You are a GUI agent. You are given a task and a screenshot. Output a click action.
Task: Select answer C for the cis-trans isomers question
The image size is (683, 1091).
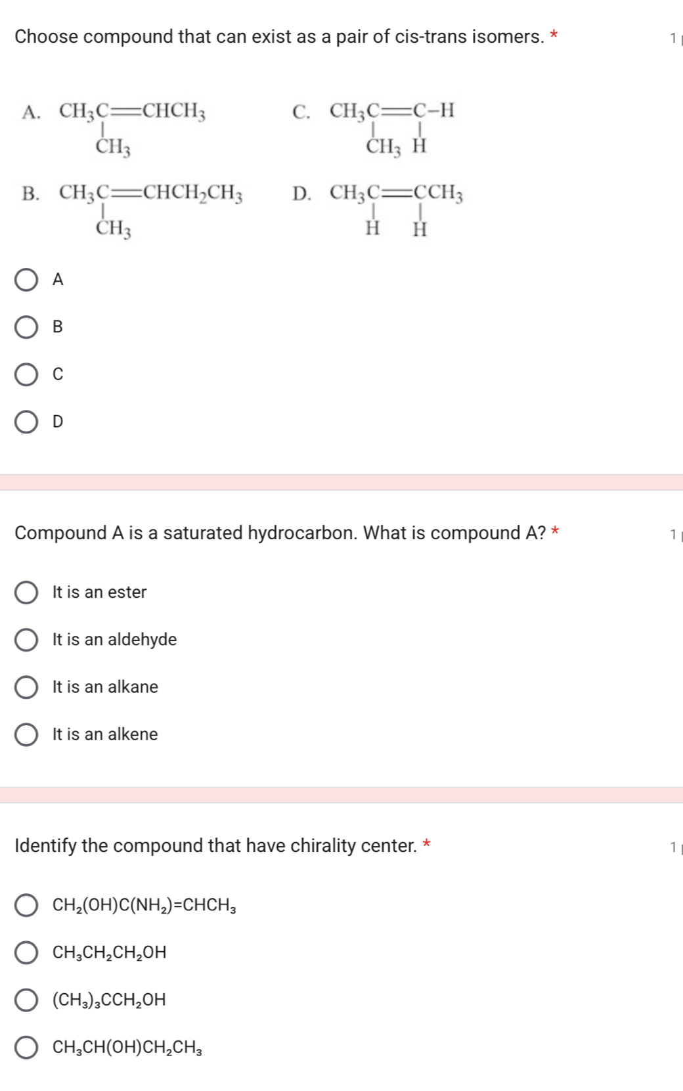[27, 374]
